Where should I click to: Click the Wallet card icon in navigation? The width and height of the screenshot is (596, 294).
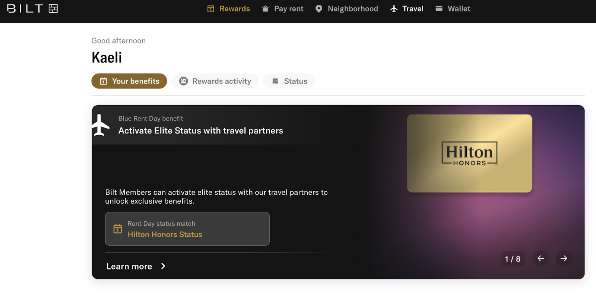pos(439,9)
